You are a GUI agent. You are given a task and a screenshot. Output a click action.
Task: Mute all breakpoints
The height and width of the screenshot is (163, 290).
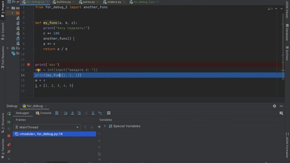tap(9, 152)
